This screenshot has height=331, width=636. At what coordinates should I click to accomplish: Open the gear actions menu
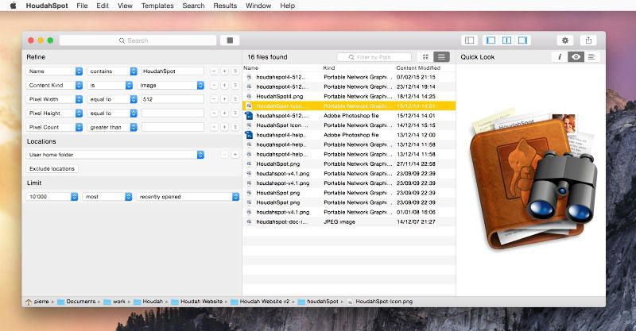tap(566, 40)
